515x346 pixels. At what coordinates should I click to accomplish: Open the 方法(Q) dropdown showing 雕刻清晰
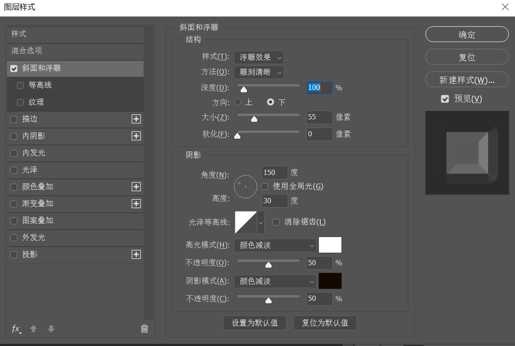(259, 72)
